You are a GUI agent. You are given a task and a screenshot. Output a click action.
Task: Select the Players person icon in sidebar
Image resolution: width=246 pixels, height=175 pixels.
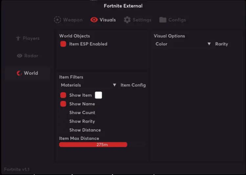[x=18, y=38]
